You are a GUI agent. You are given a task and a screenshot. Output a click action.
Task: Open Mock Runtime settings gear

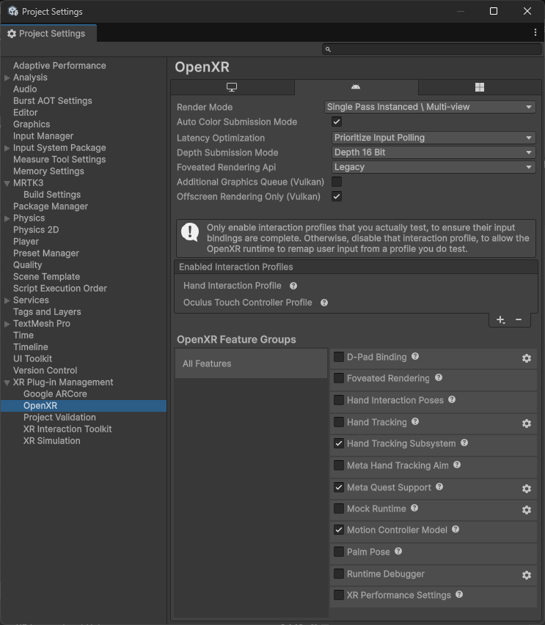pyautogui.click(x=526, y=509)
